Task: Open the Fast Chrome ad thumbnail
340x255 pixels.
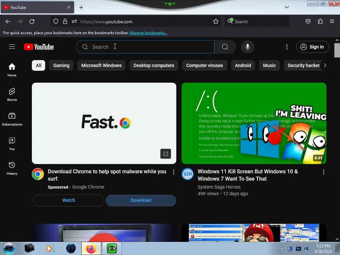Action: coord(104,123)
